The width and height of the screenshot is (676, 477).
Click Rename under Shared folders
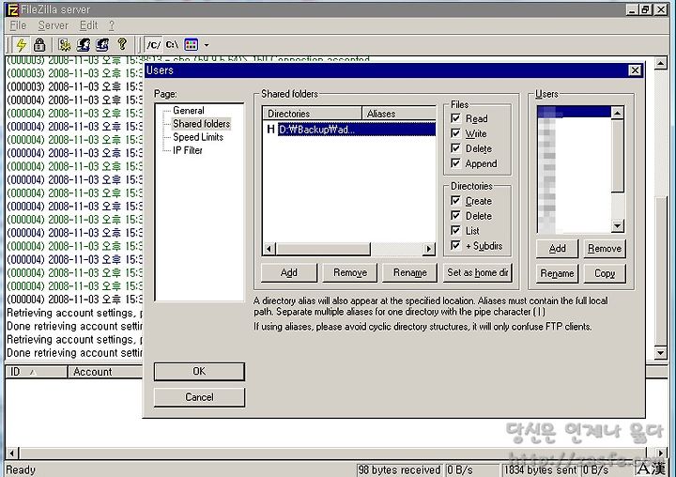(409, 272)
